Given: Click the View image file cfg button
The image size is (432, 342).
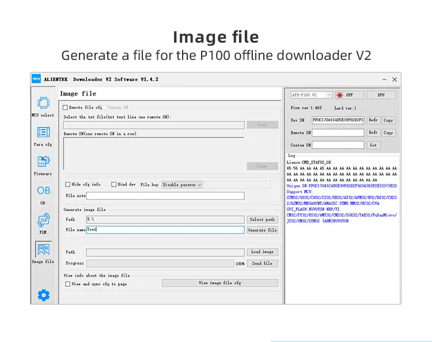Looking at the screenshot, I should pos(220,283).
